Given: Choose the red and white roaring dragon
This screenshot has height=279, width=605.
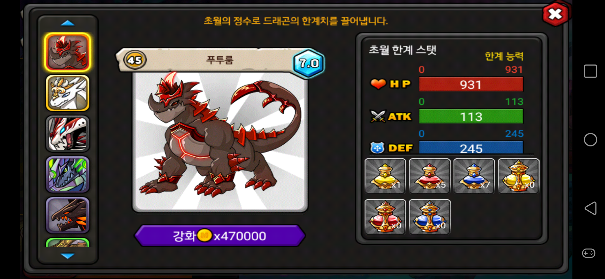Looking at the screenshot, I should click(68, 134).
